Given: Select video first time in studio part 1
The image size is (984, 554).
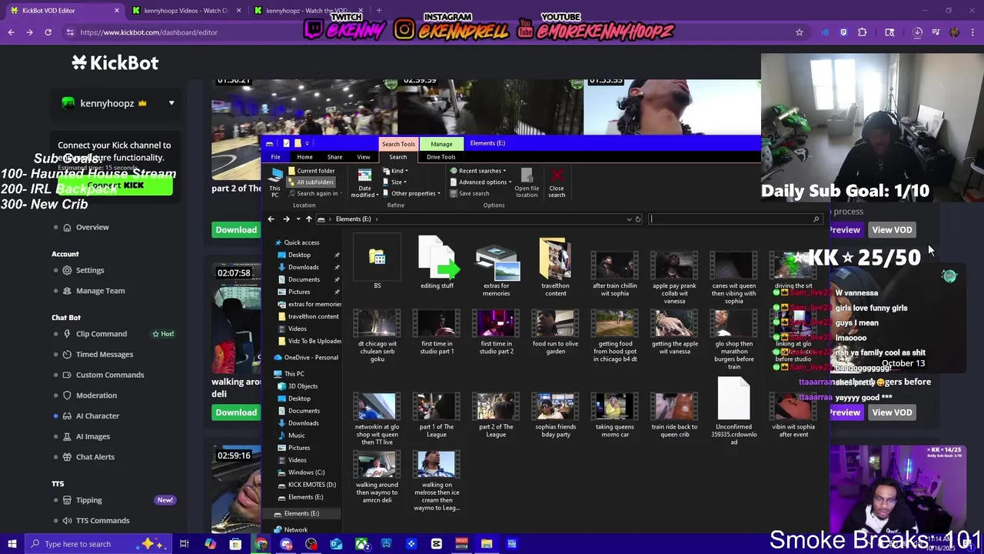Looking at the screenshot, I should pos(437,332).
